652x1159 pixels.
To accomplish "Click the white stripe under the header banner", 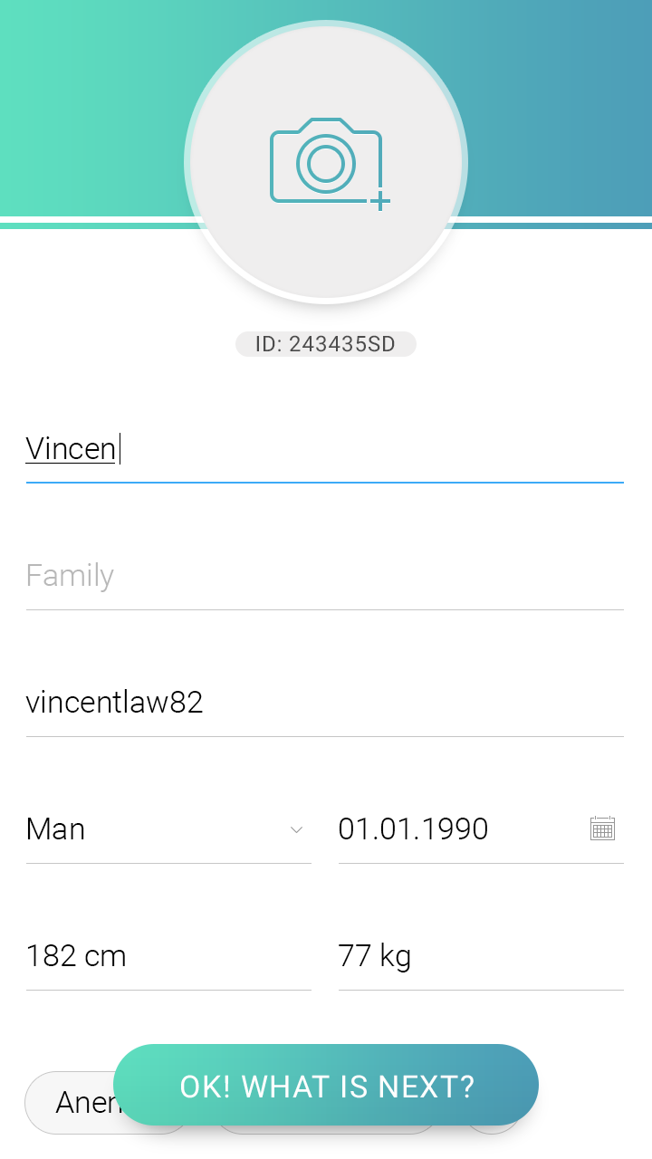I will pyautogui.click(x=91, y=219).
